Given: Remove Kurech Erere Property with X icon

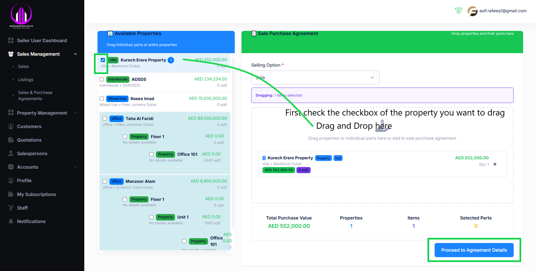Looking at the screenshot, I should coord(495,164).
